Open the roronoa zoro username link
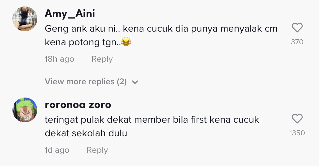The image size is (319, 166). click(78, 105)
